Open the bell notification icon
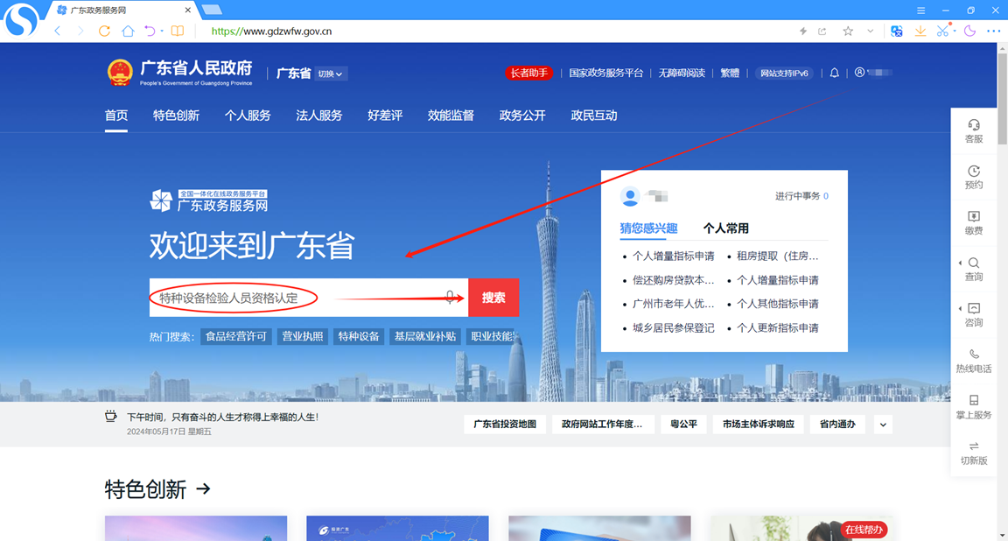1008x541 pixels. (x=834, y=73)
